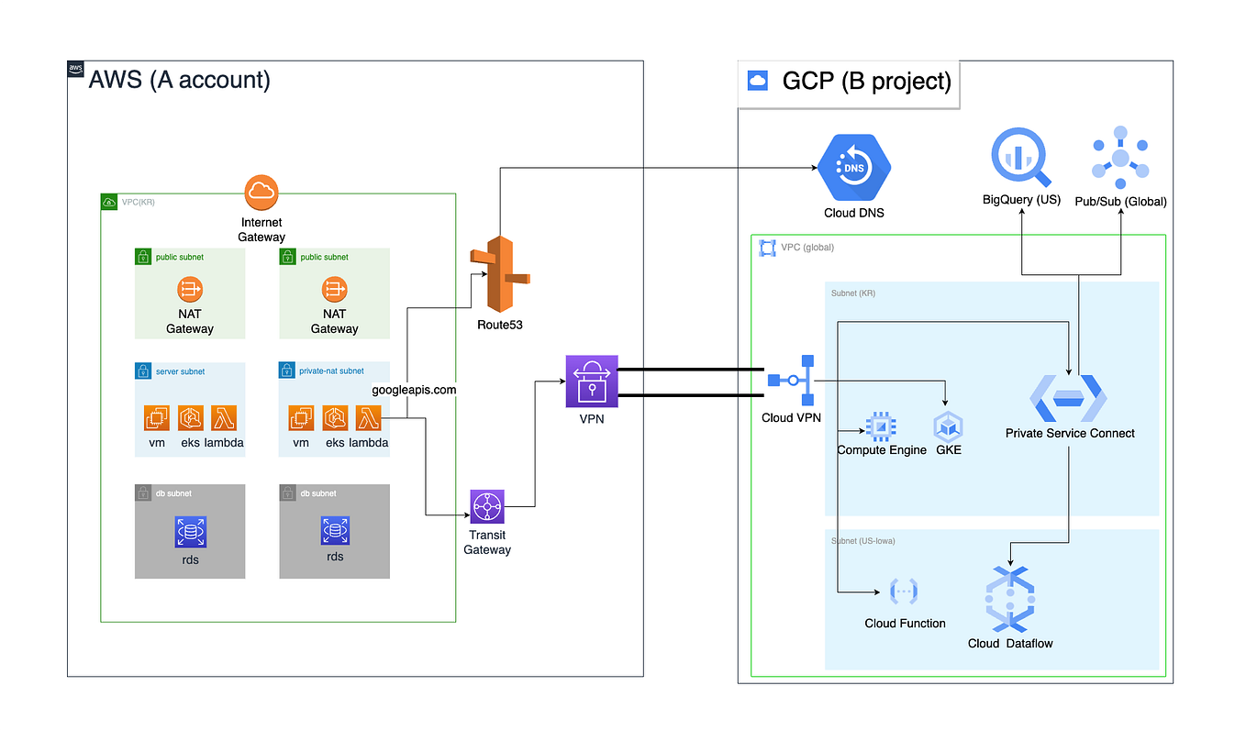
Task: Select the Cloud DNS hexagon icon
Action: (853, 168)
